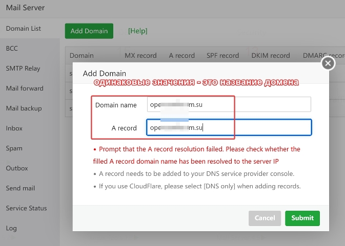
Task: Close the Add Domain dialog
Action: pyautogui.click(x=328, y=63)
